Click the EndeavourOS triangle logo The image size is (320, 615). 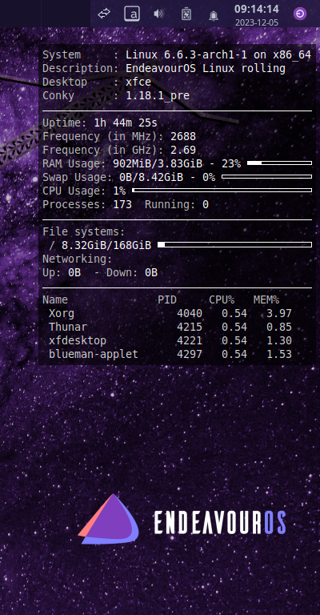(x=109, y=519)
